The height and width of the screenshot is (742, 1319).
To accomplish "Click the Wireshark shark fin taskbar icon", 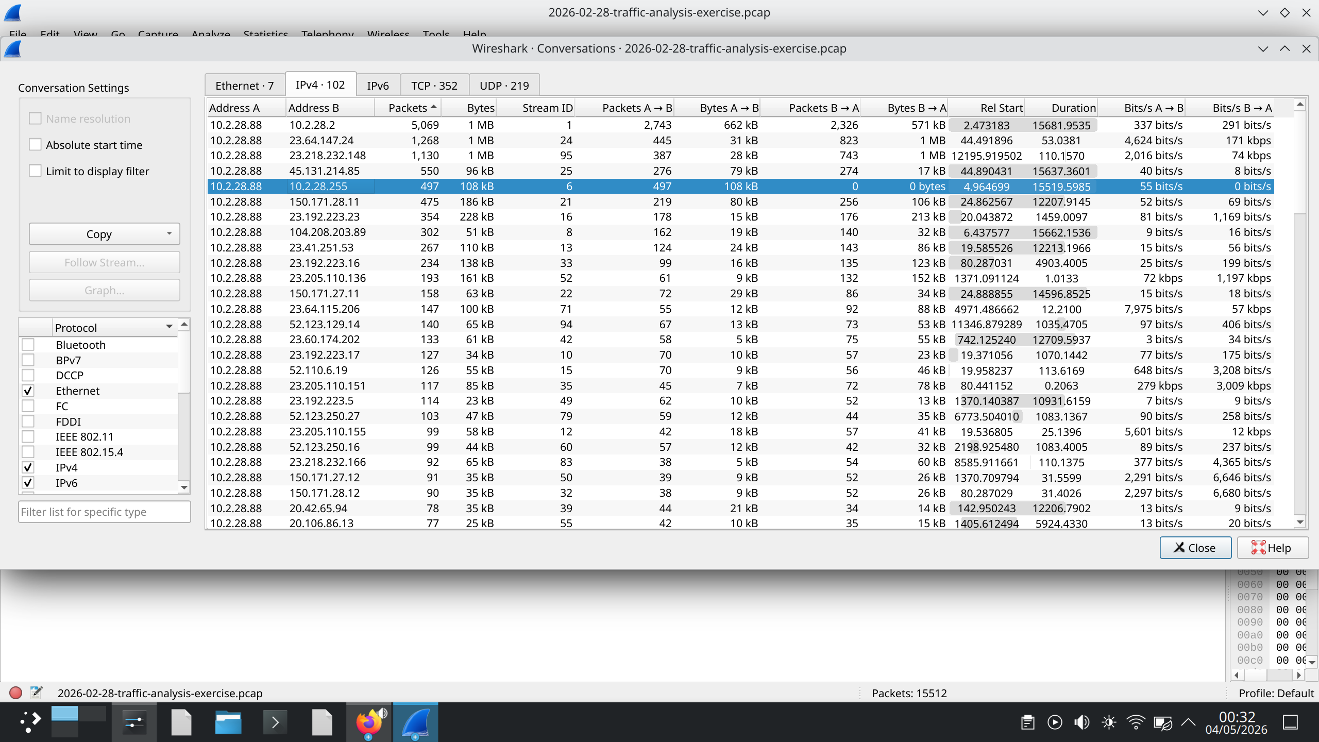I will (415, 722).
